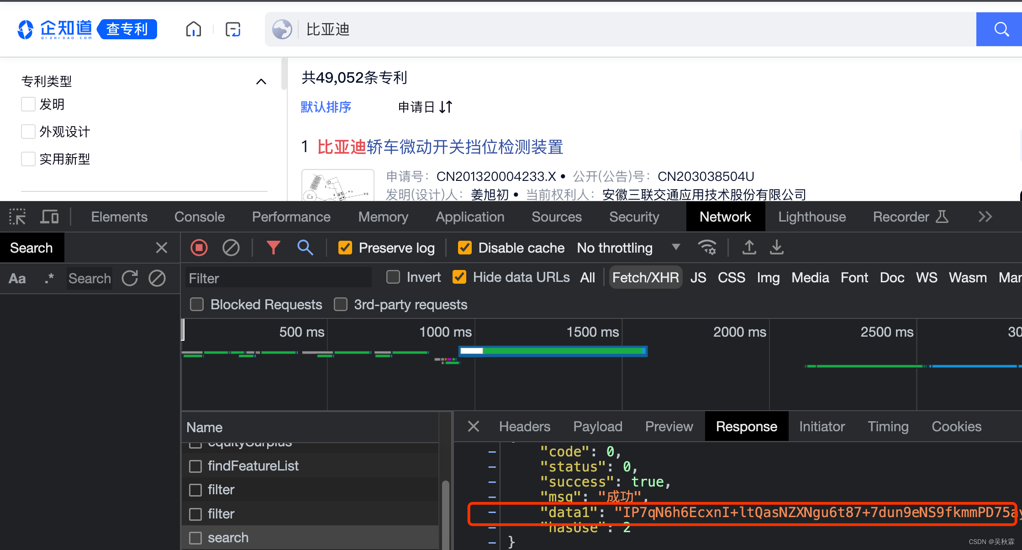Sort results by 申请日

(x=425, y=107)
